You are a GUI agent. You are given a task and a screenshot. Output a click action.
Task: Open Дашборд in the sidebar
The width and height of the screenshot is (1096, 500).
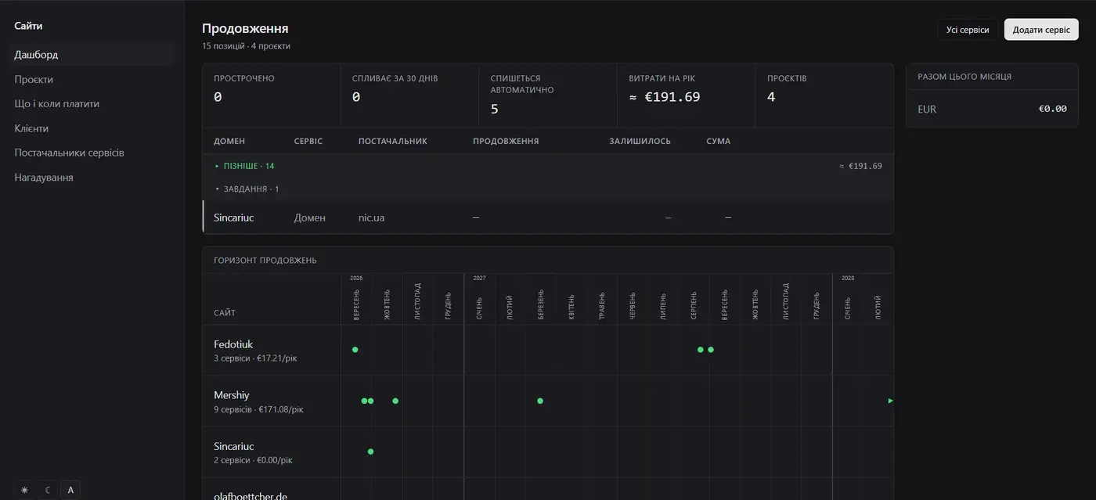(93, 55)
